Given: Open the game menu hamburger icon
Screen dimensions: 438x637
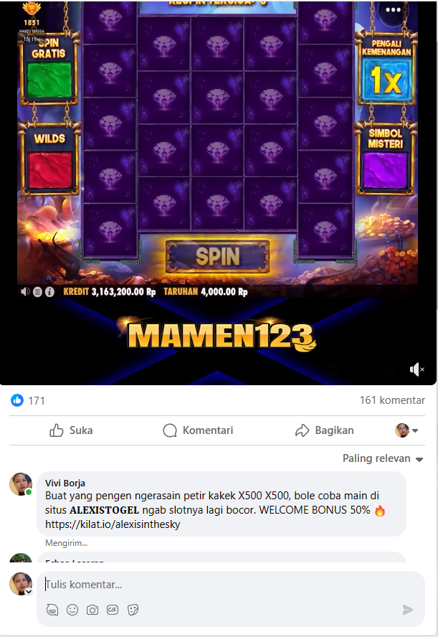Looking at the screenshot, I should tap(37, 292).
